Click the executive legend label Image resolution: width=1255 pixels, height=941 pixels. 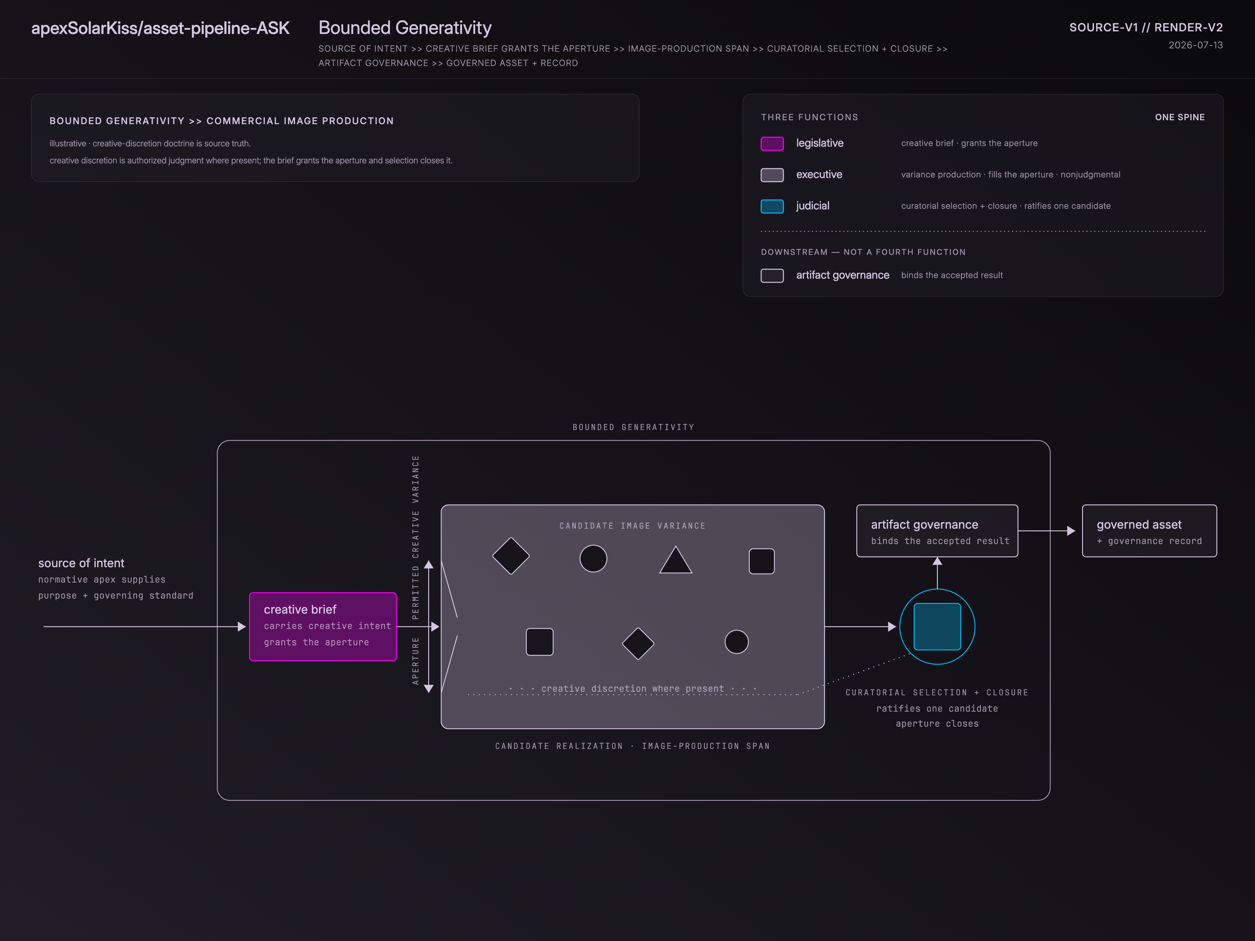click(x=819, y=174)
